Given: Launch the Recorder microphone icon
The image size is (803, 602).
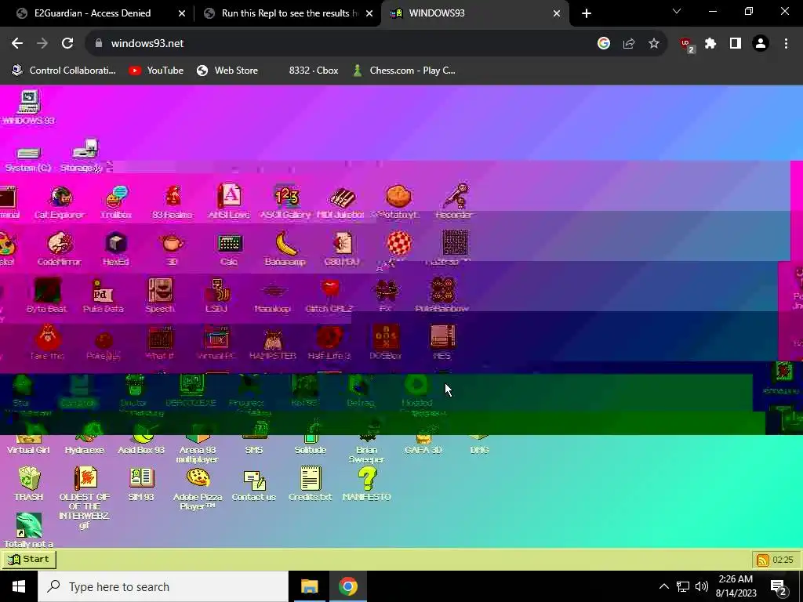Looking at the screenshot, I should pos(454,201).
